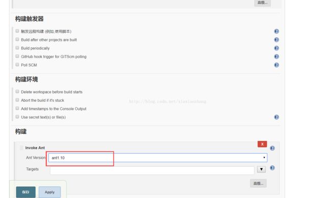Enable the 触发远程构建 checkbox
The width and height of the screenshot is (331, 198).
coord(17,31)
